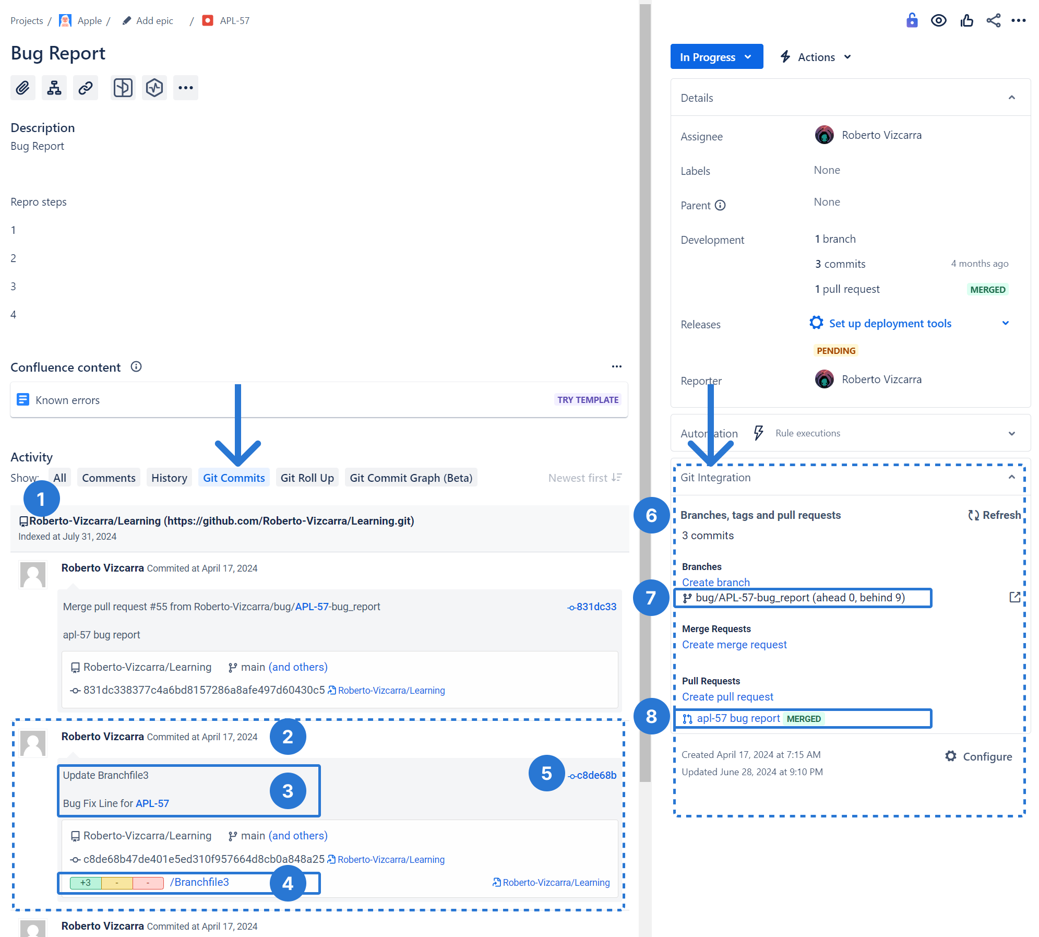Click Set up deployment tools link
This screenshot has height=937, width=1039.
pyautogui.click(x=890, y=323)
